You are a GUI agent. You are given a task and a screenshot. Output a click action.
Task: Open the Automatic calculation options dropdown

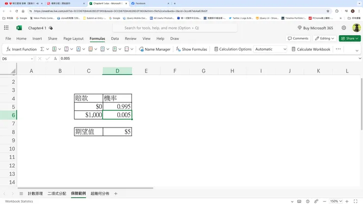pos(270,49)
